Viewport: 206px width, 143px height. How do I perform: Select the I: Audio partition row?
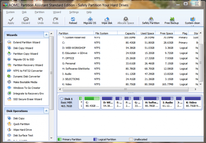pyautogui.click(x=128, y=74)
